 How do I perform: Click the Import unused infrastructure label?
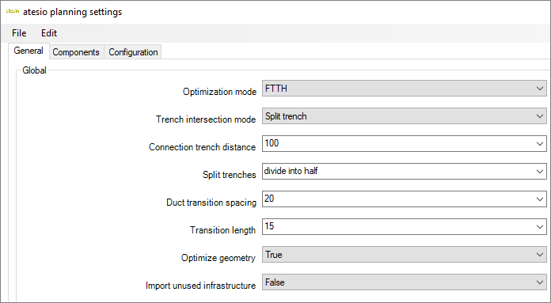point(200,286)
